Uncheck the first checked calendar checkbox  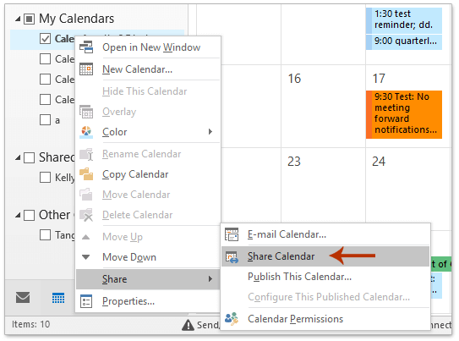click(x=45, y=39)
